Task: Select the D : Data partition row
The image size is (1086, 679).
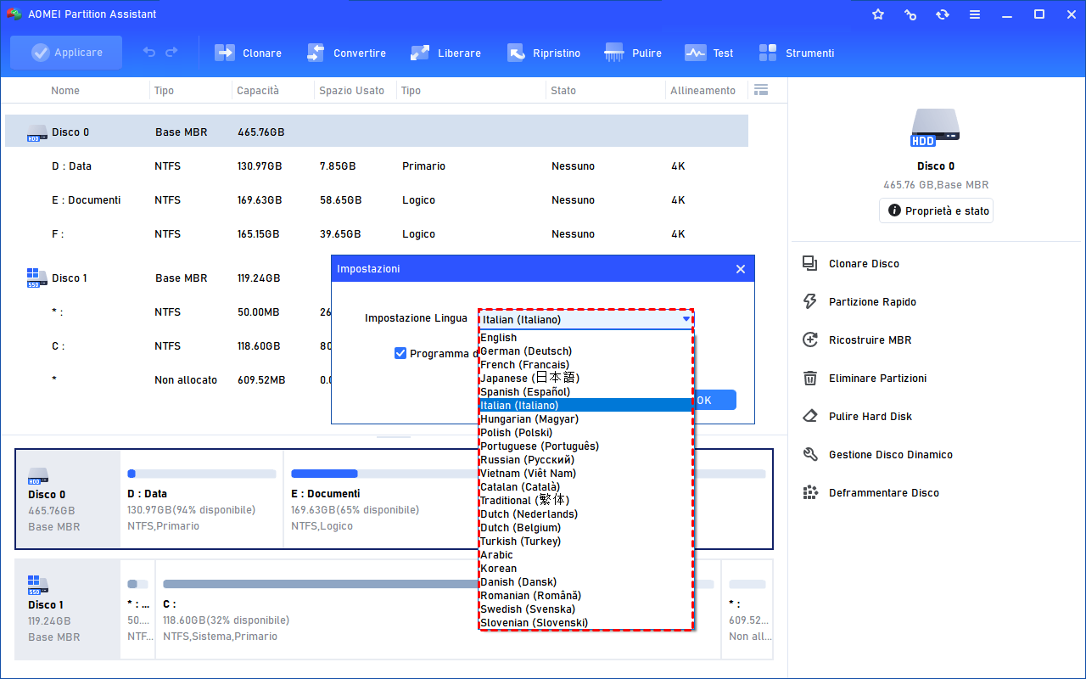Action: [377, 166]
